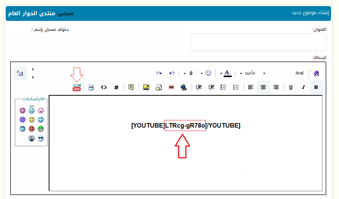Click the العنوان title input field
Image resolution: width=339 pixels, height=199 pixels.
point(258,42)
